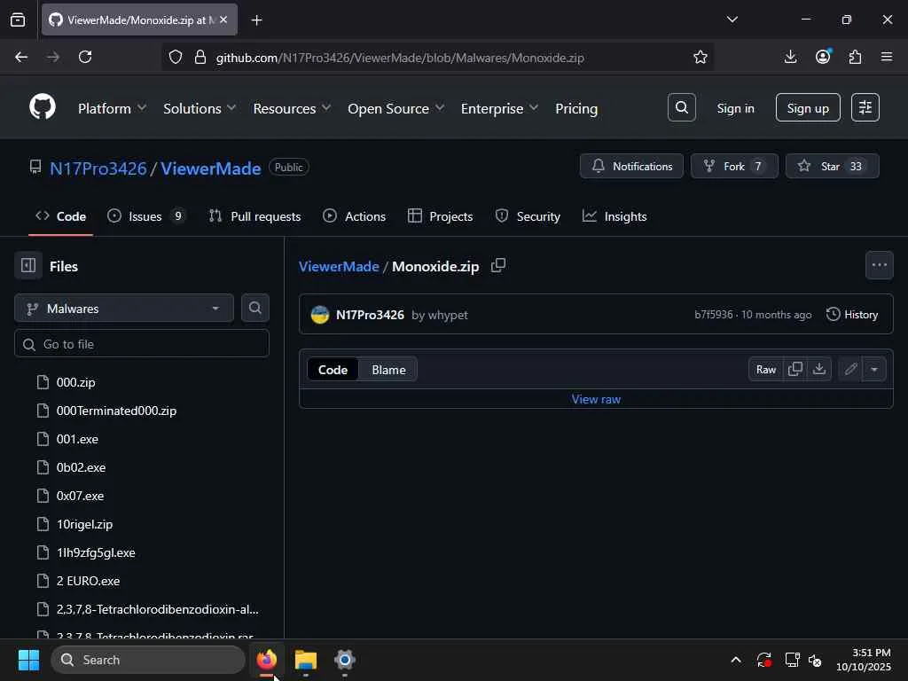
Task: Star the ViewerMade repository
Action: pos(832,166)
